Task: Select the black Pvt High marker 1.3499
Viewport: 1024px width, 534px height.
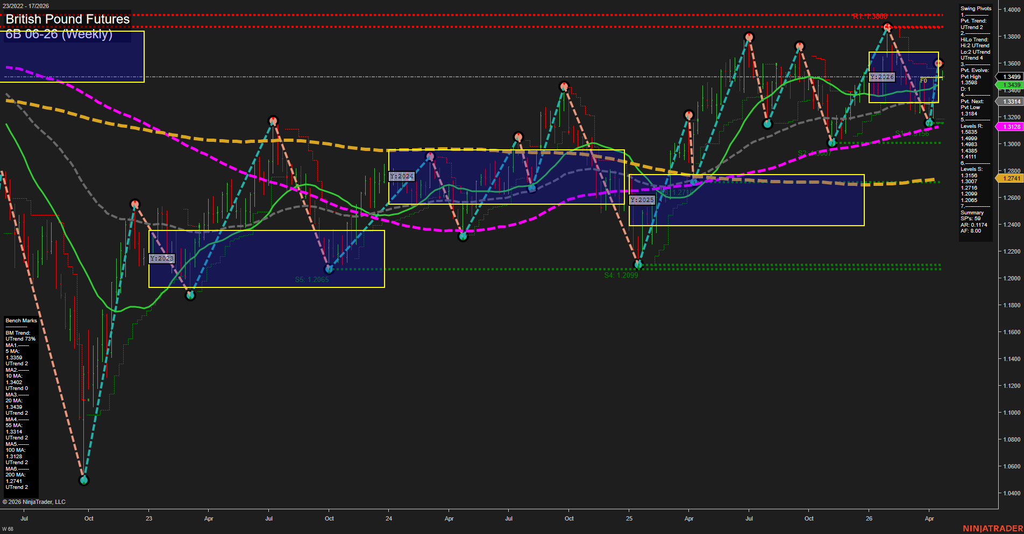Action: [x=1010, y=77]
